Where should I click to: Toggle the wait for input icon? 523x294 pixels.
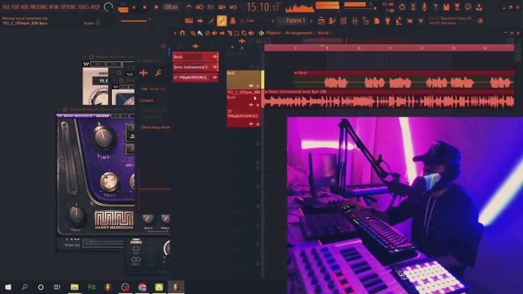coord(200,7)
